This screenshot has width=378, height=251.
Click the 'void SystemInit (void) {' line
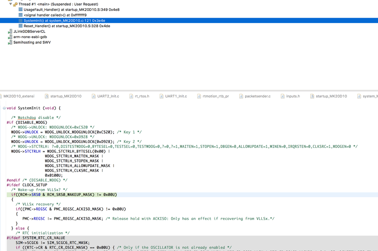click(x=34, y=108)
